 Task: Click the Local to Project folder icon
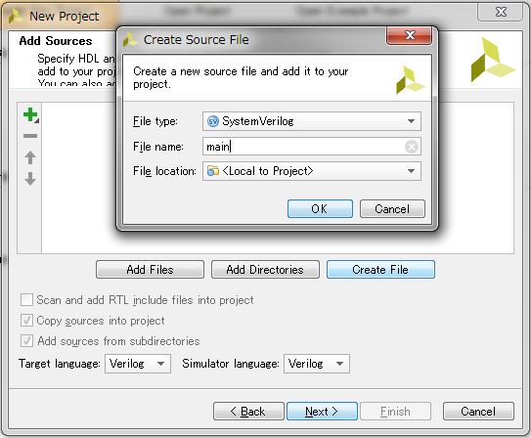pos(213,171)
